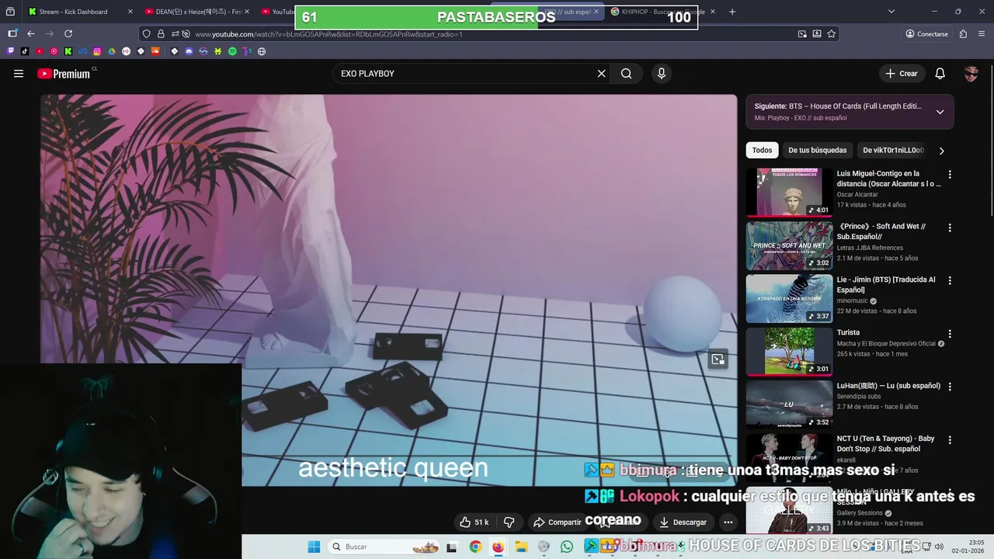The height and width of the screenshot is (559, 994).
Task: Open options for Lie - Jimin video
Action: pos(949,280)
